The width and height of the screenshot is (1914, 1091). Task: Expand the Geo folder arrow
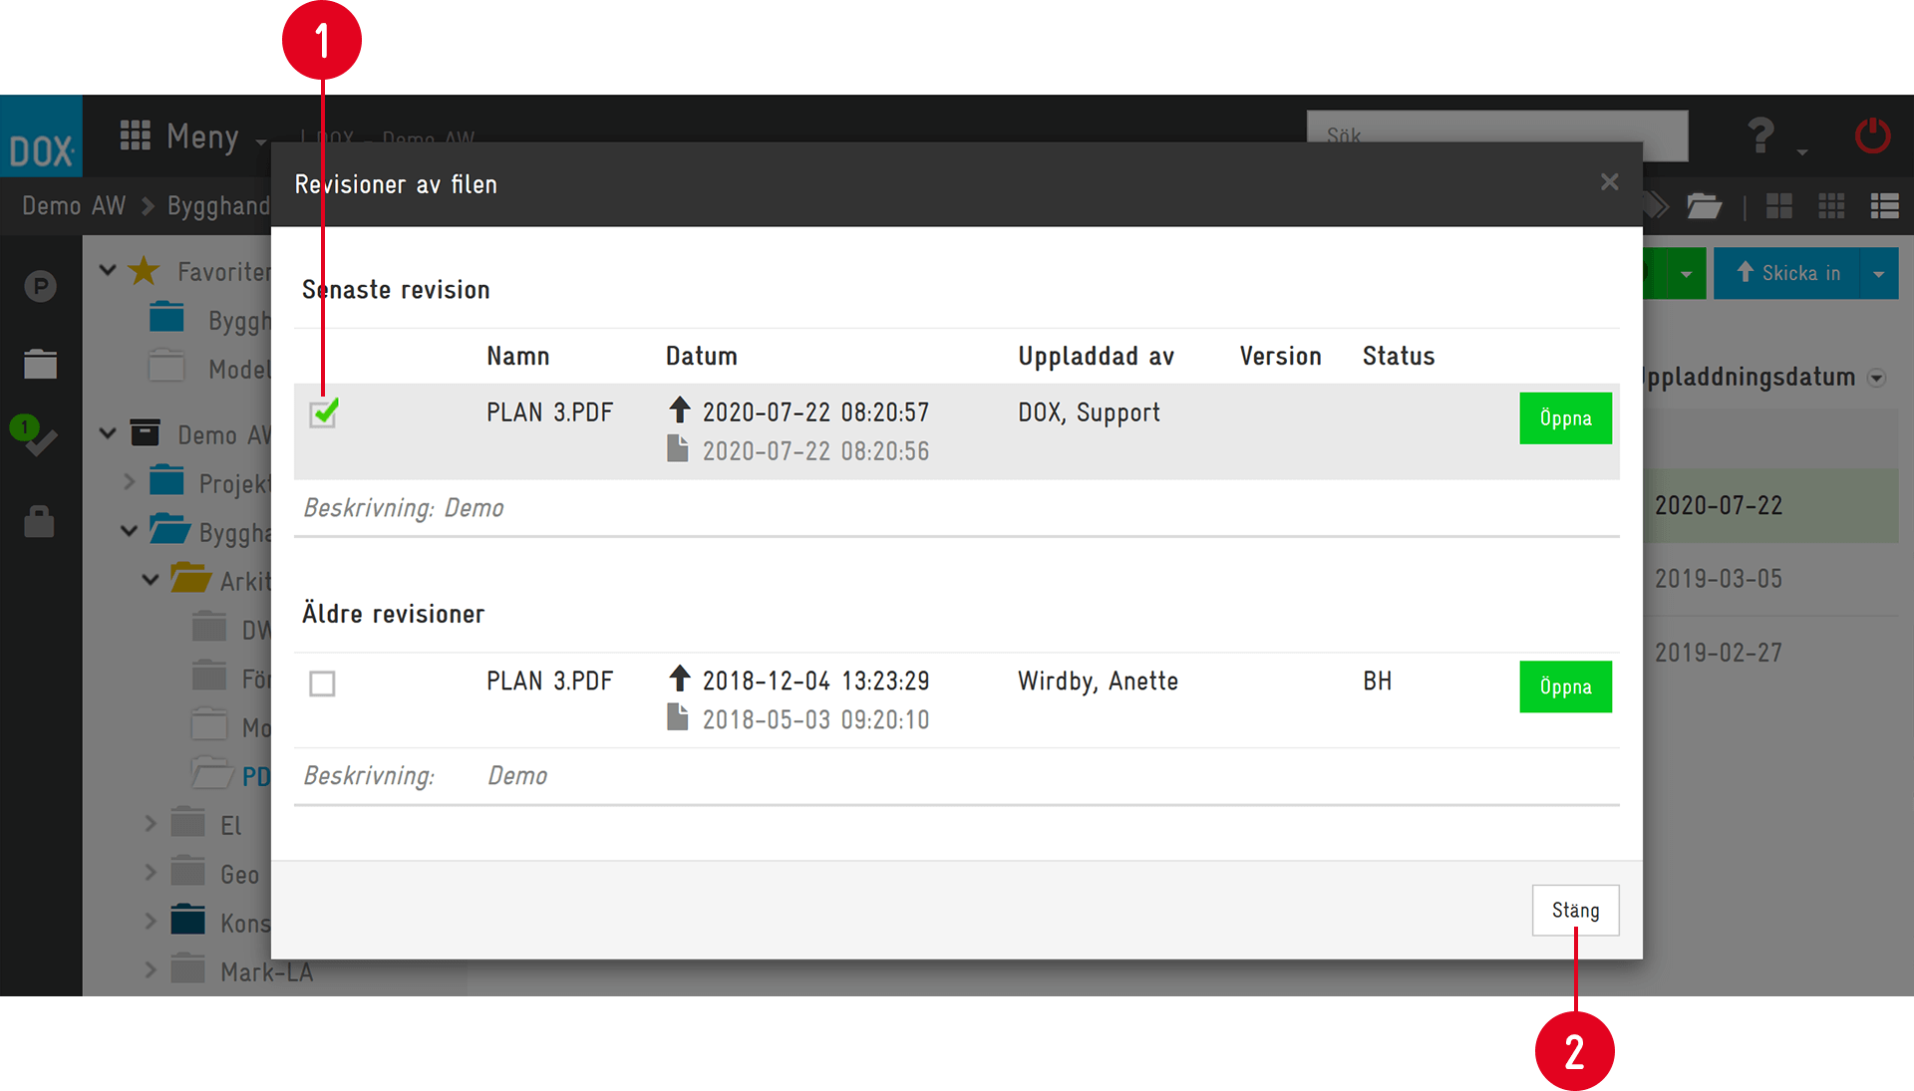[x=151, y=873]
